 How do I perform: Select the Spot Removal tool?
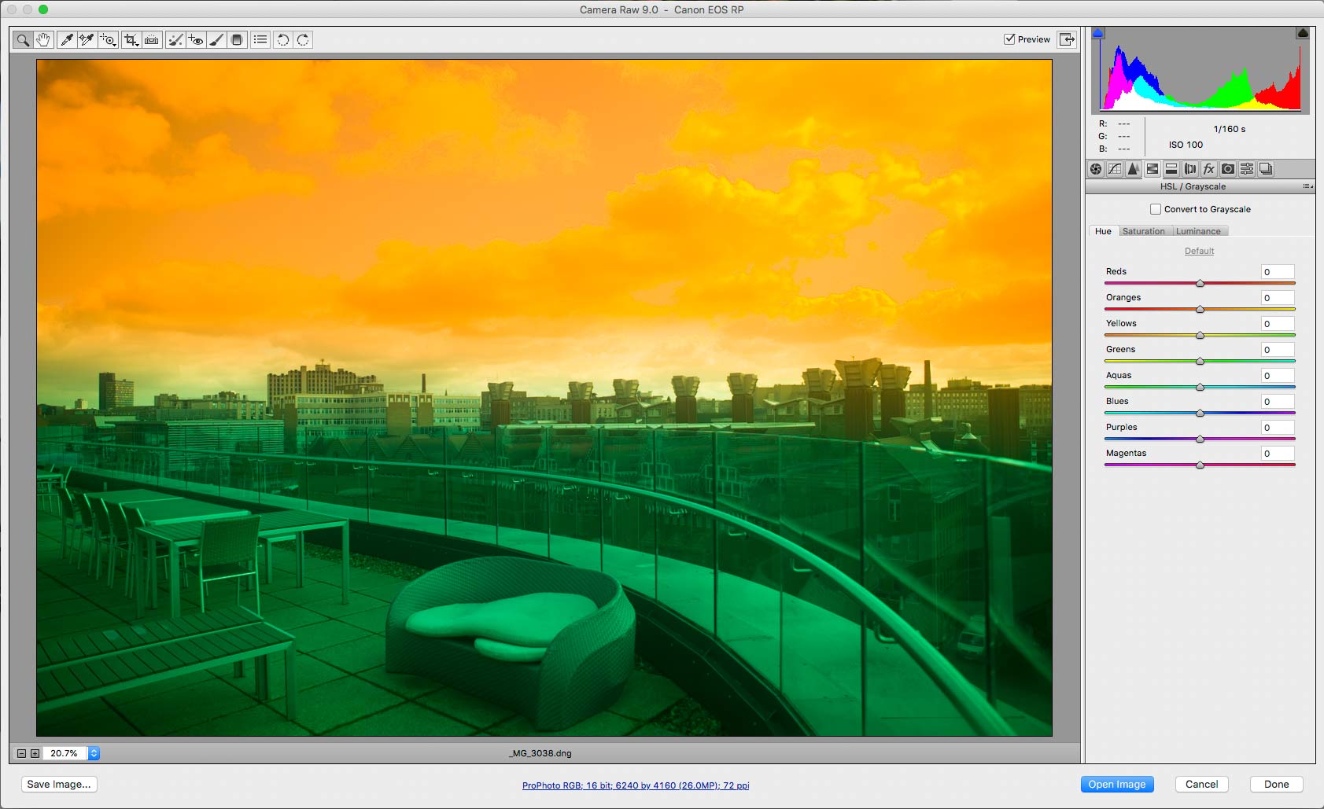(175, 39)
